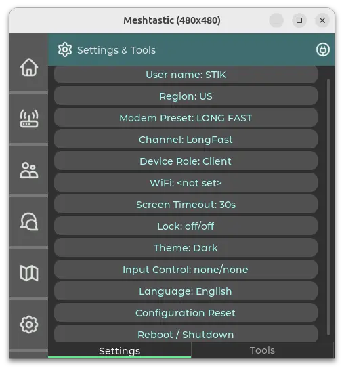Open Channel: LongFast setting
The height and width of the screenshot is (370, 344).
pyautogui.click(x=186, y=140)
